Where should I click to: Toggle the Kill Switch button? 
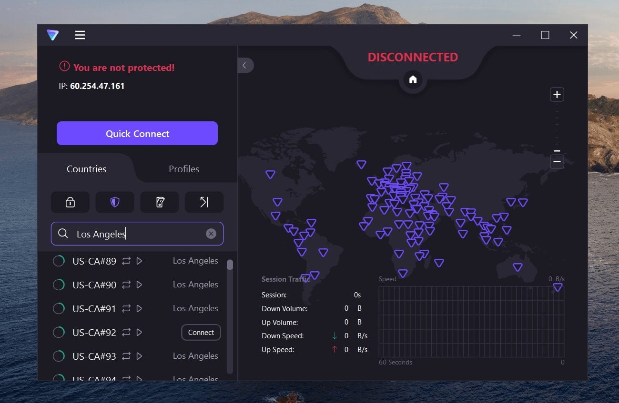(x=160, y=202)
